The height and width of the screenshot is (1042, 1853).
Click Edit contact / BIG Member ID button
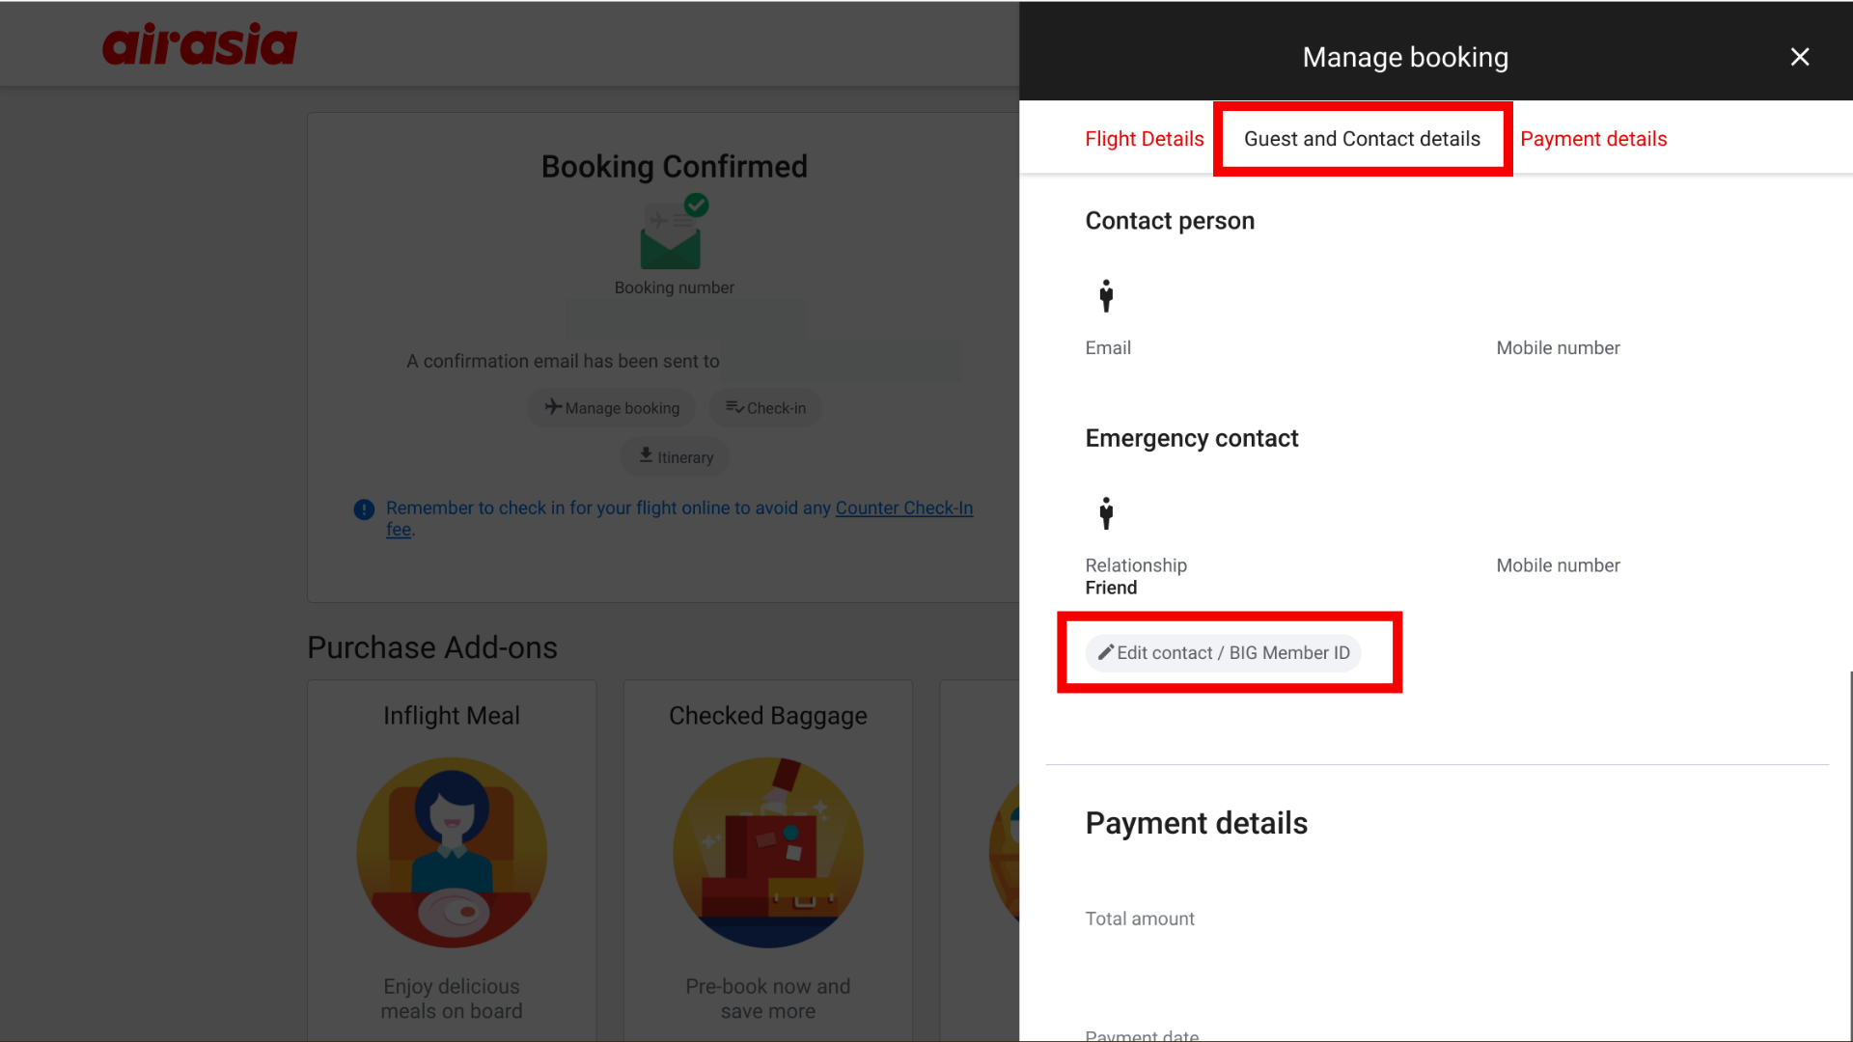click(1225, 652)
